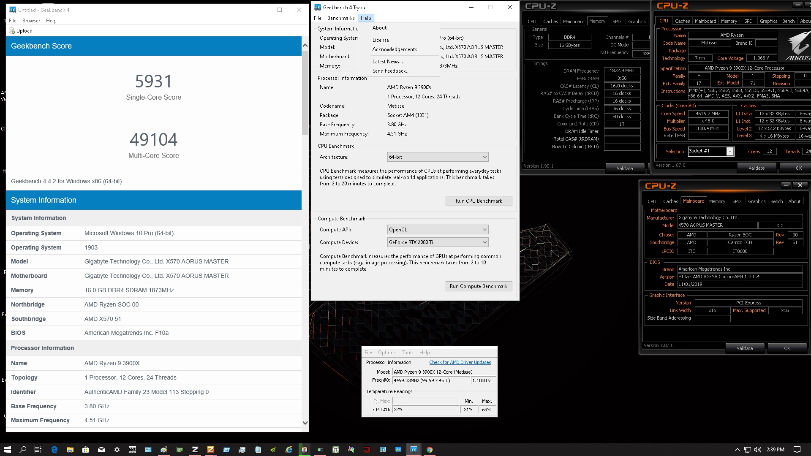The width and height of the screenshot is (811, 456).
Task: Open the Action Center notifications icon
Action: click(797, 450)
